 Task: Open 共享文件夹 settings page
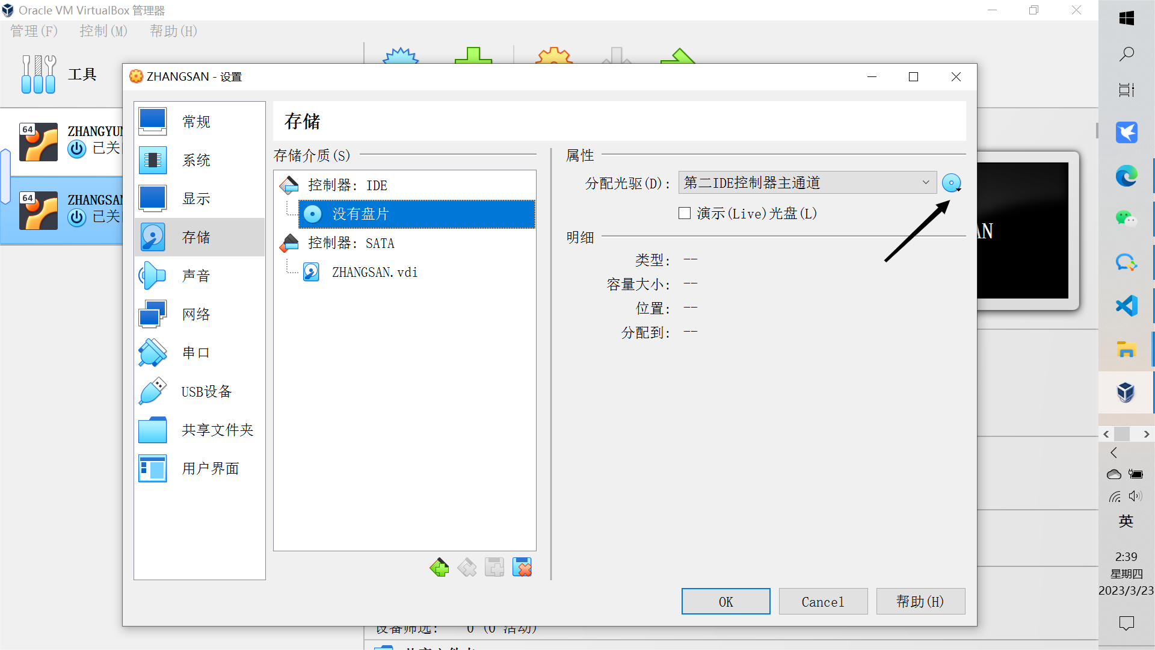199,430
